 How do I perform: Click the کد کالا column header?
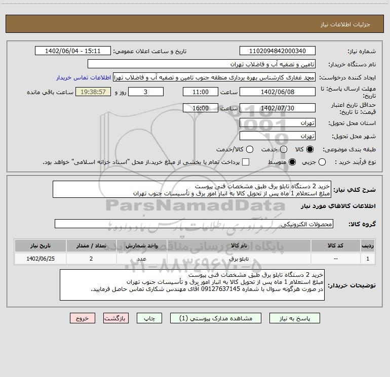pos(335,245)
